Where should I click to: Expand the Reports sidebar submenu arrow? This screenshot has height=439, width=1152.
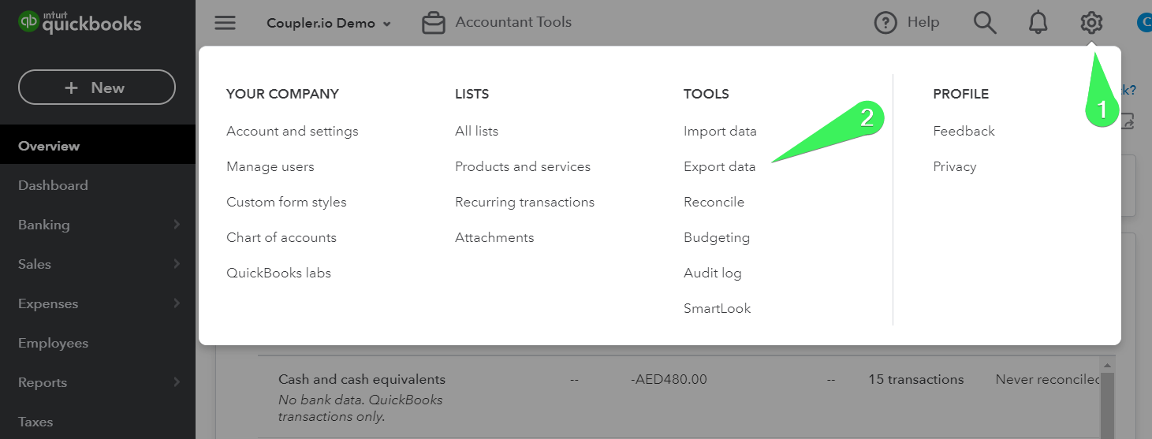(x=177, y=382)
